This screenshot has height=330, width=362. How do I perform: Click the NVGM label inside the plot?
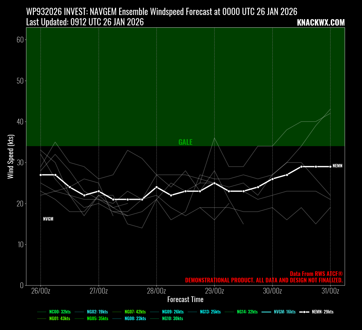point(48,219)
